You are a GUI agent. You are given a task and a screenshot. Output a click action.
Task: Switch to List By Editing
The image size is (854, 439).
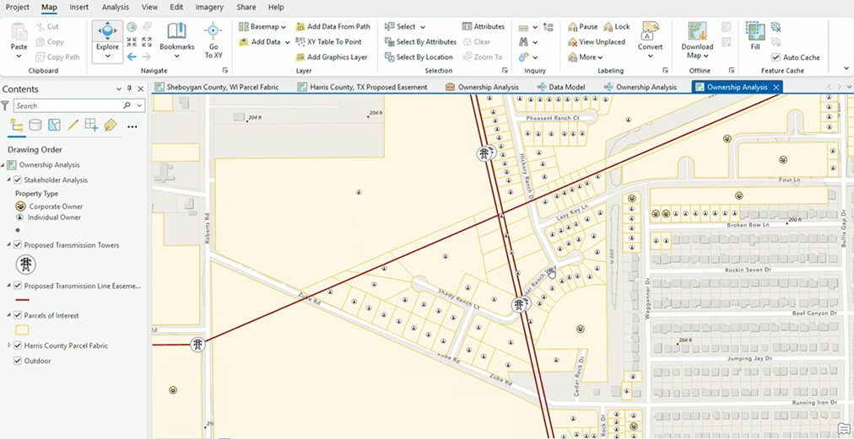pyautogui.click(x=73, y=126)
